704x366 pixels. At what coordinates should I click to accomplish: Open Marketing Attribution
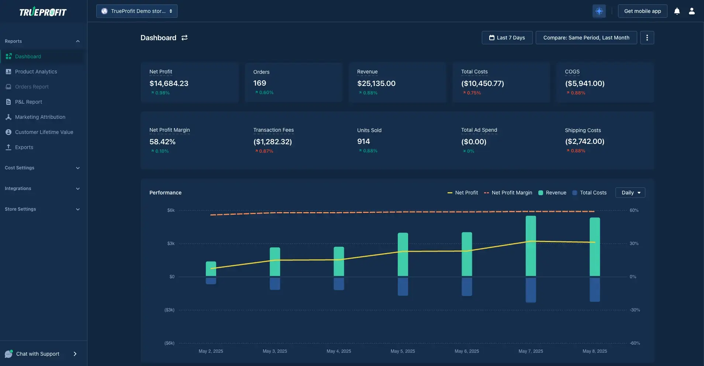pyautogui.click(x=40, y=117)
